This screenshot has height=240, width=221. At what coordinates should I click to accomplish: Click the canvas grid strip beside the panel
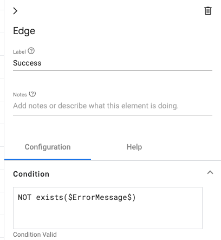coord(2,120)
